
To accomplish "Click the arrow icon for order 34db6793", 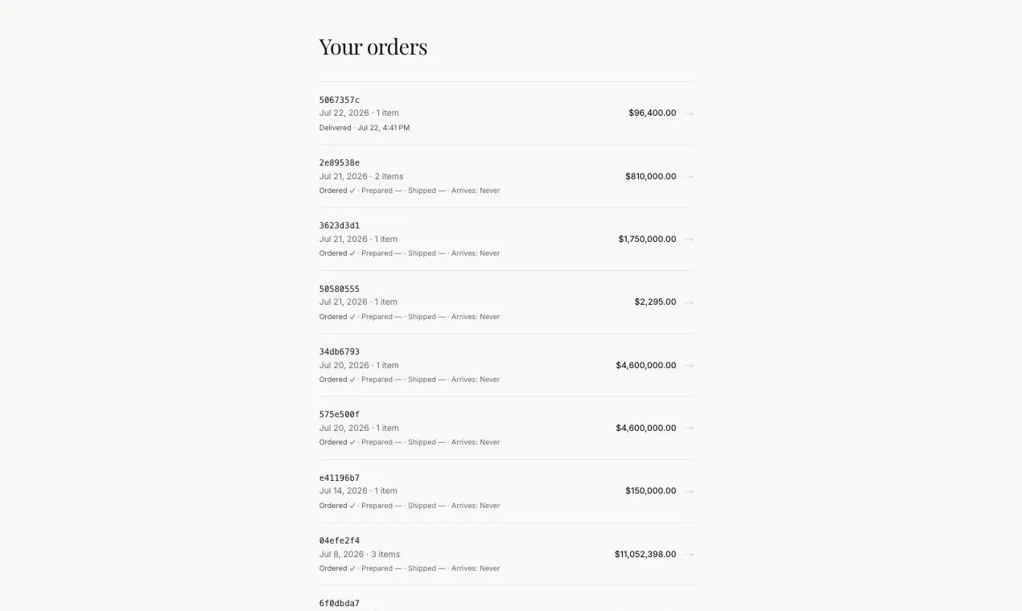I will pos(689,365).
